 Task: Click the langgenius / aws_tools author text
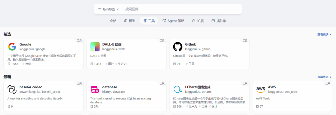(282, 92)
